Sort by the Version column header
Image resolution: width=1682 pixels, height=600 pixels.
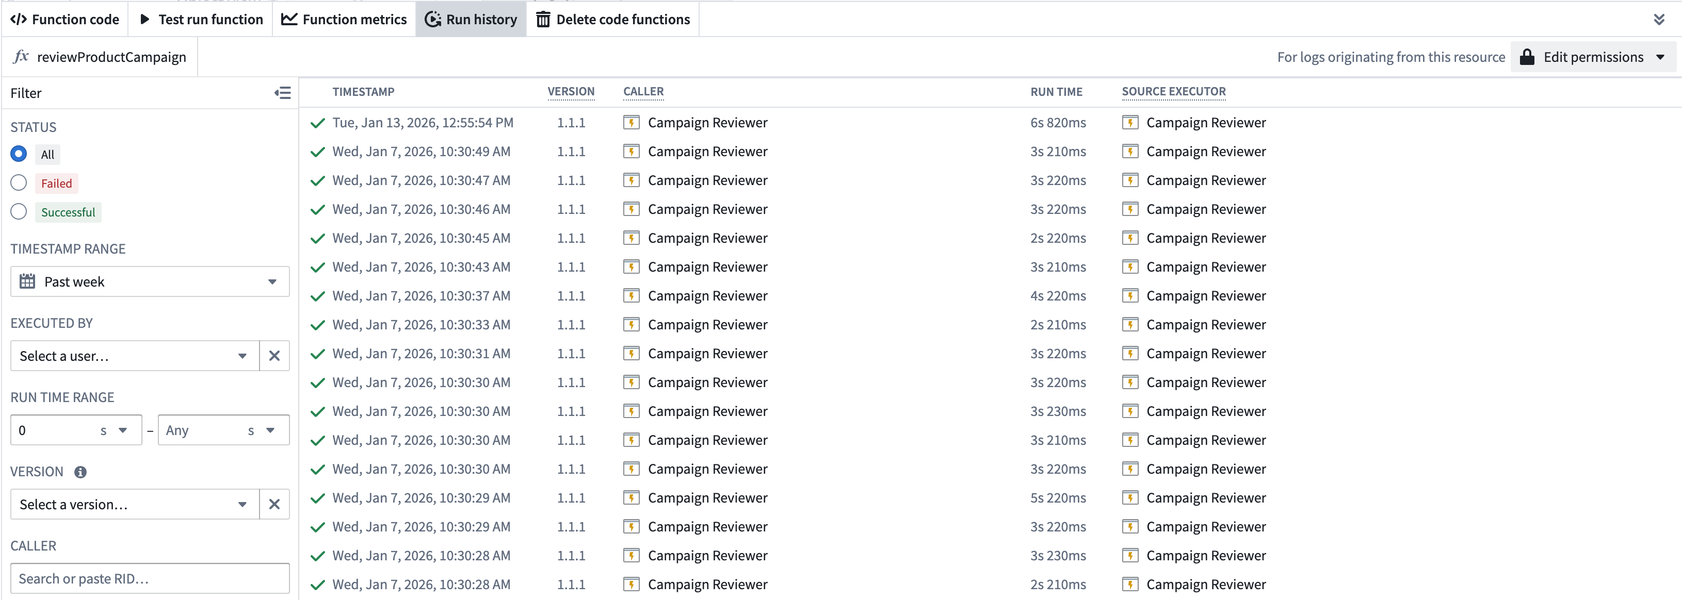[x=571, y=91]
